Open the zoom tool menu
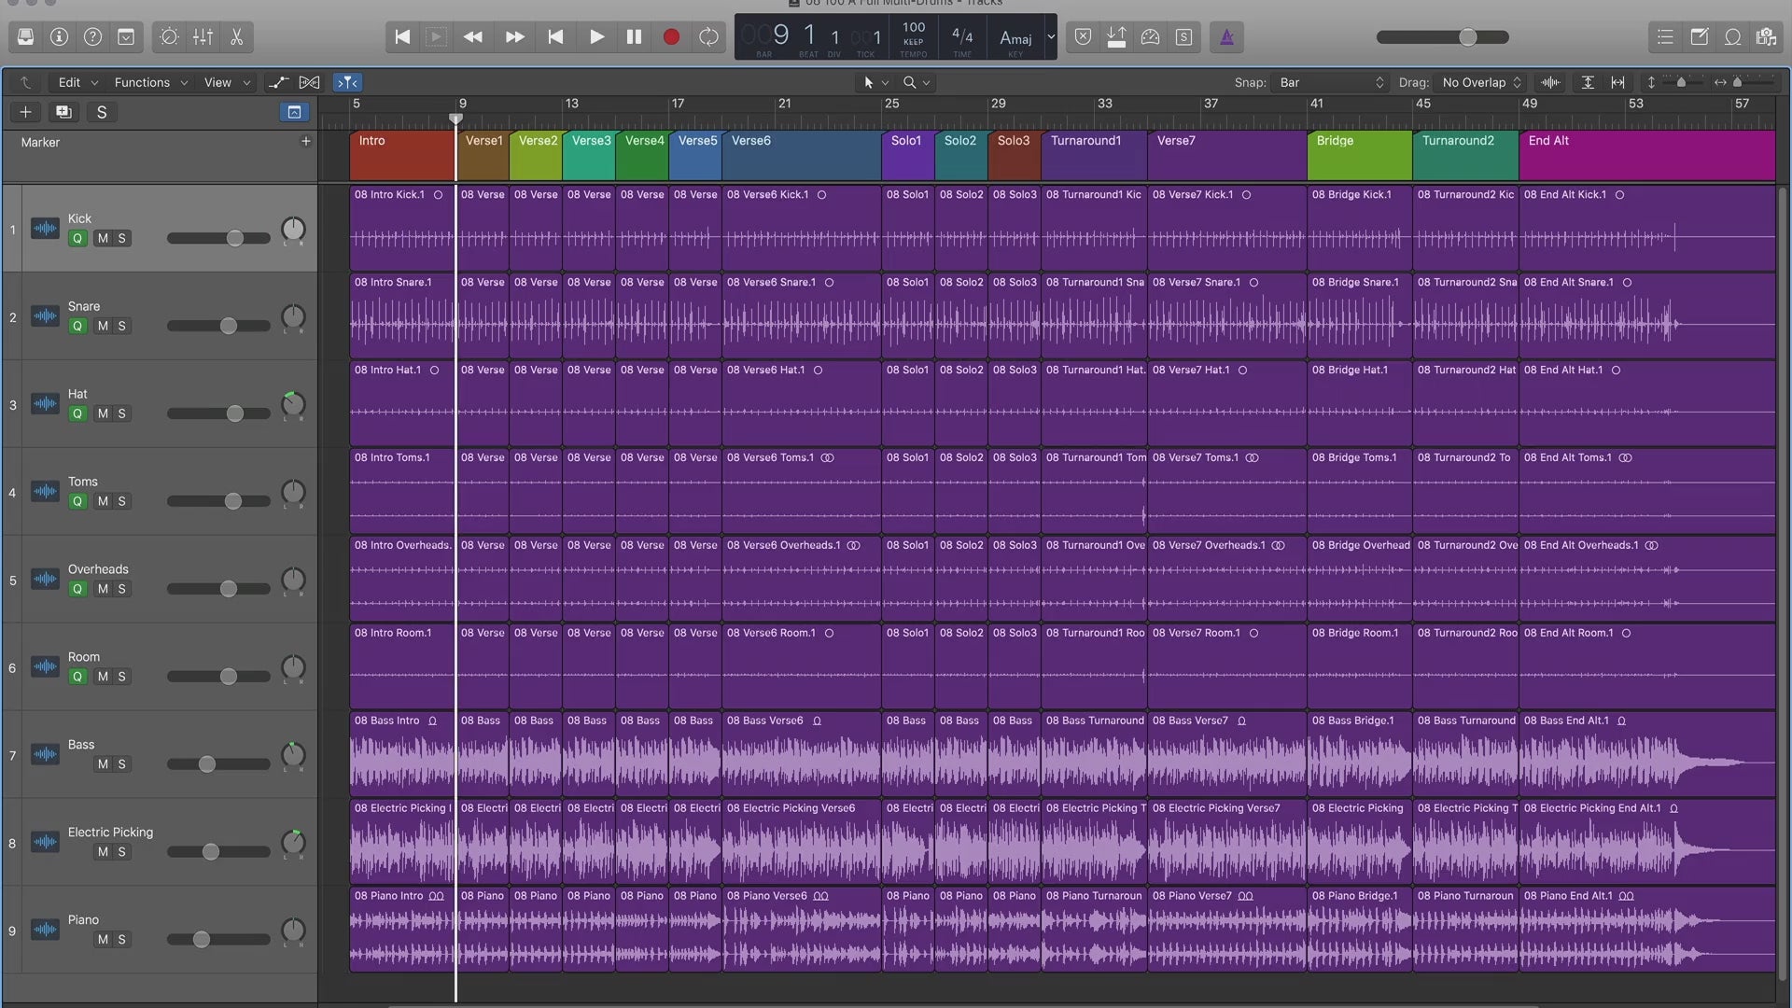This screenshot has width=1792, height=1008. coord(916,82)
